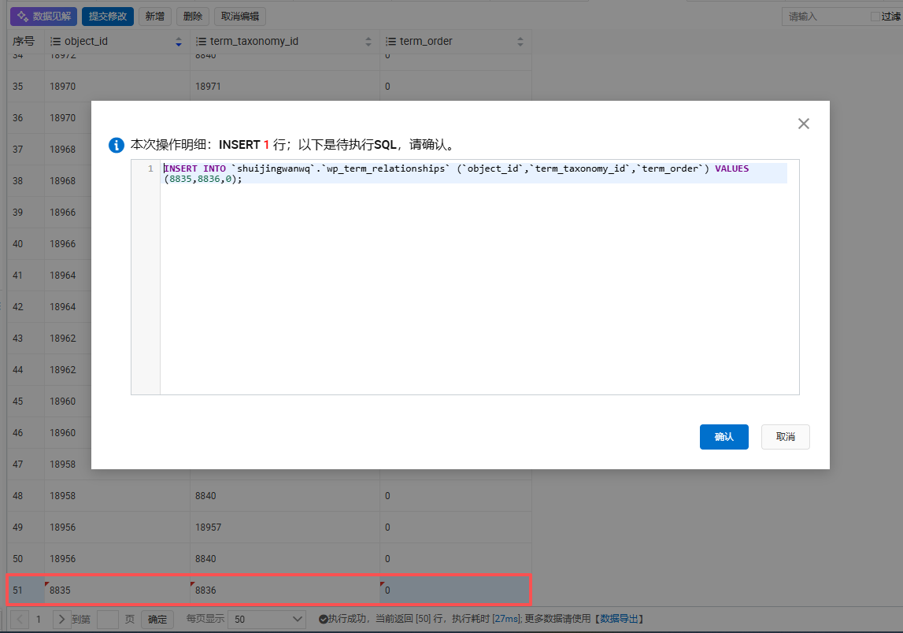Image resolution: width=903 pixels, height=633 pixels.
Task: Select object_id 18956 in row 50
Action: coord(117,559)
